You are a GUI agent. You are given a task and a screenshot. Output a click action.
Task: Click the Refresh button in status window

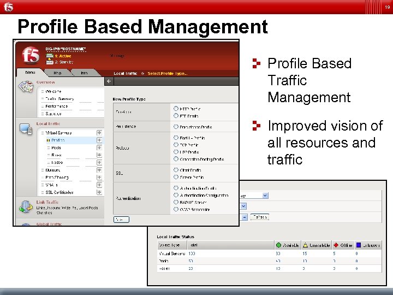259,217
